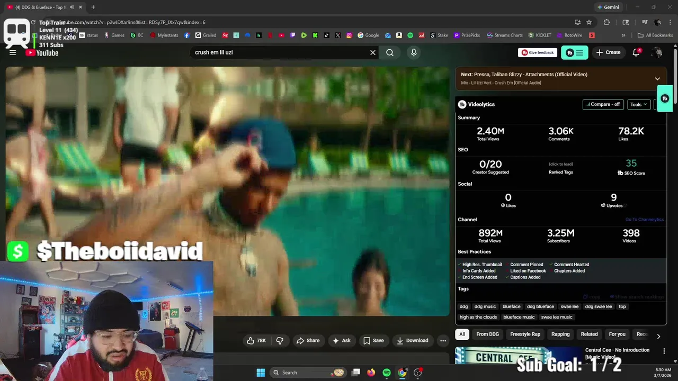Viewport: 678px width, 381px height.
Task: Open the more actions ellipsis under video
Action: tap(443, 341)
